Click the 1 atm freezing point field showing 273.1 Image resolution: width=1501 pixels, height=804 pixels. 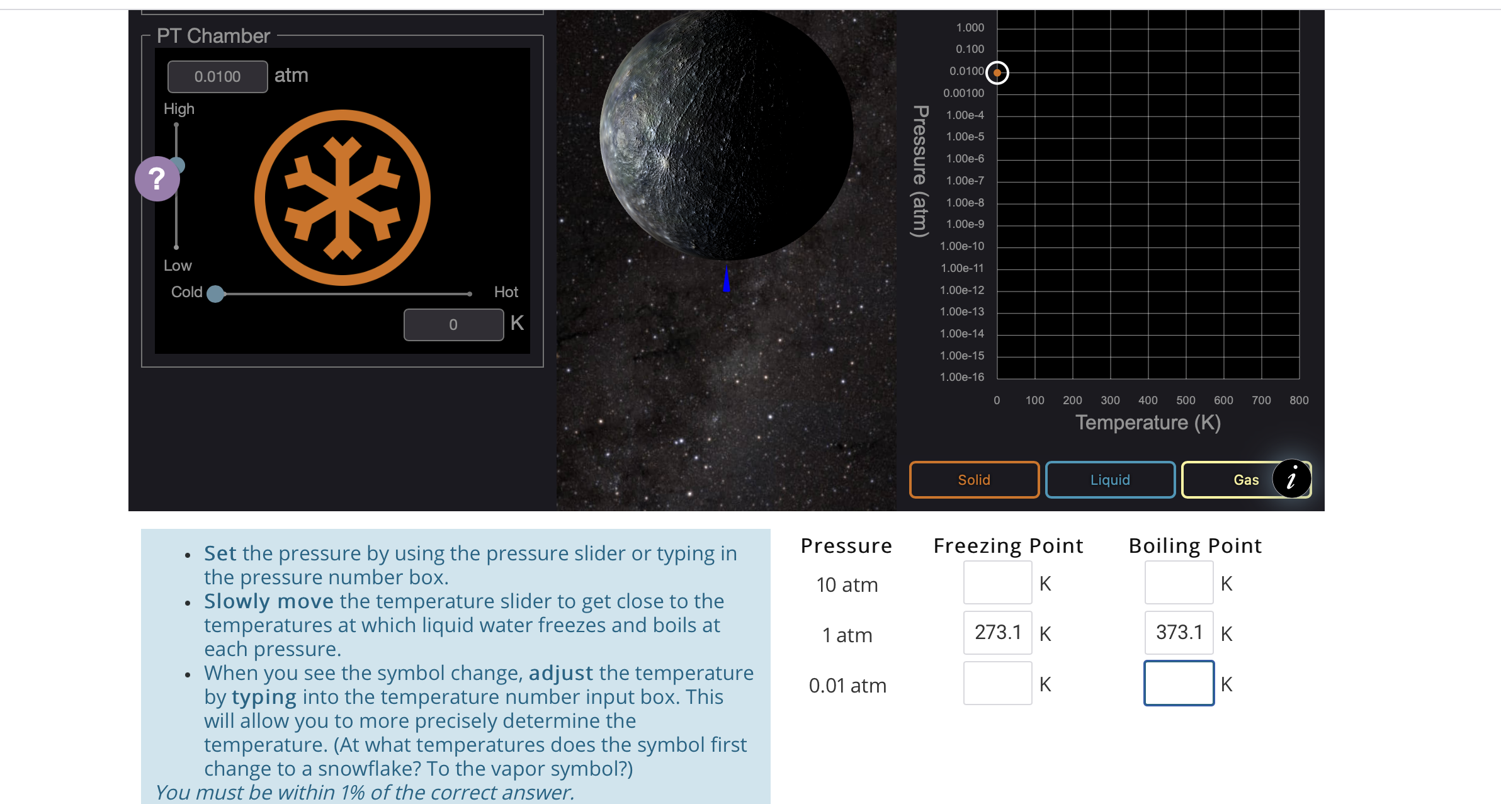coord(997,633)
